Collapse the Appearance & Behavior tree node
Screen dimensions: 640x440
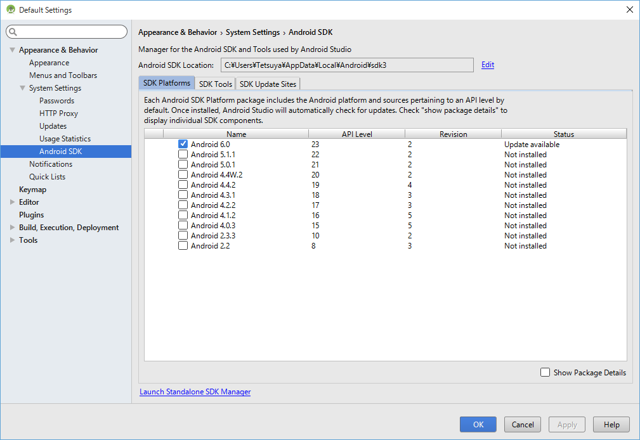point(12,50)
